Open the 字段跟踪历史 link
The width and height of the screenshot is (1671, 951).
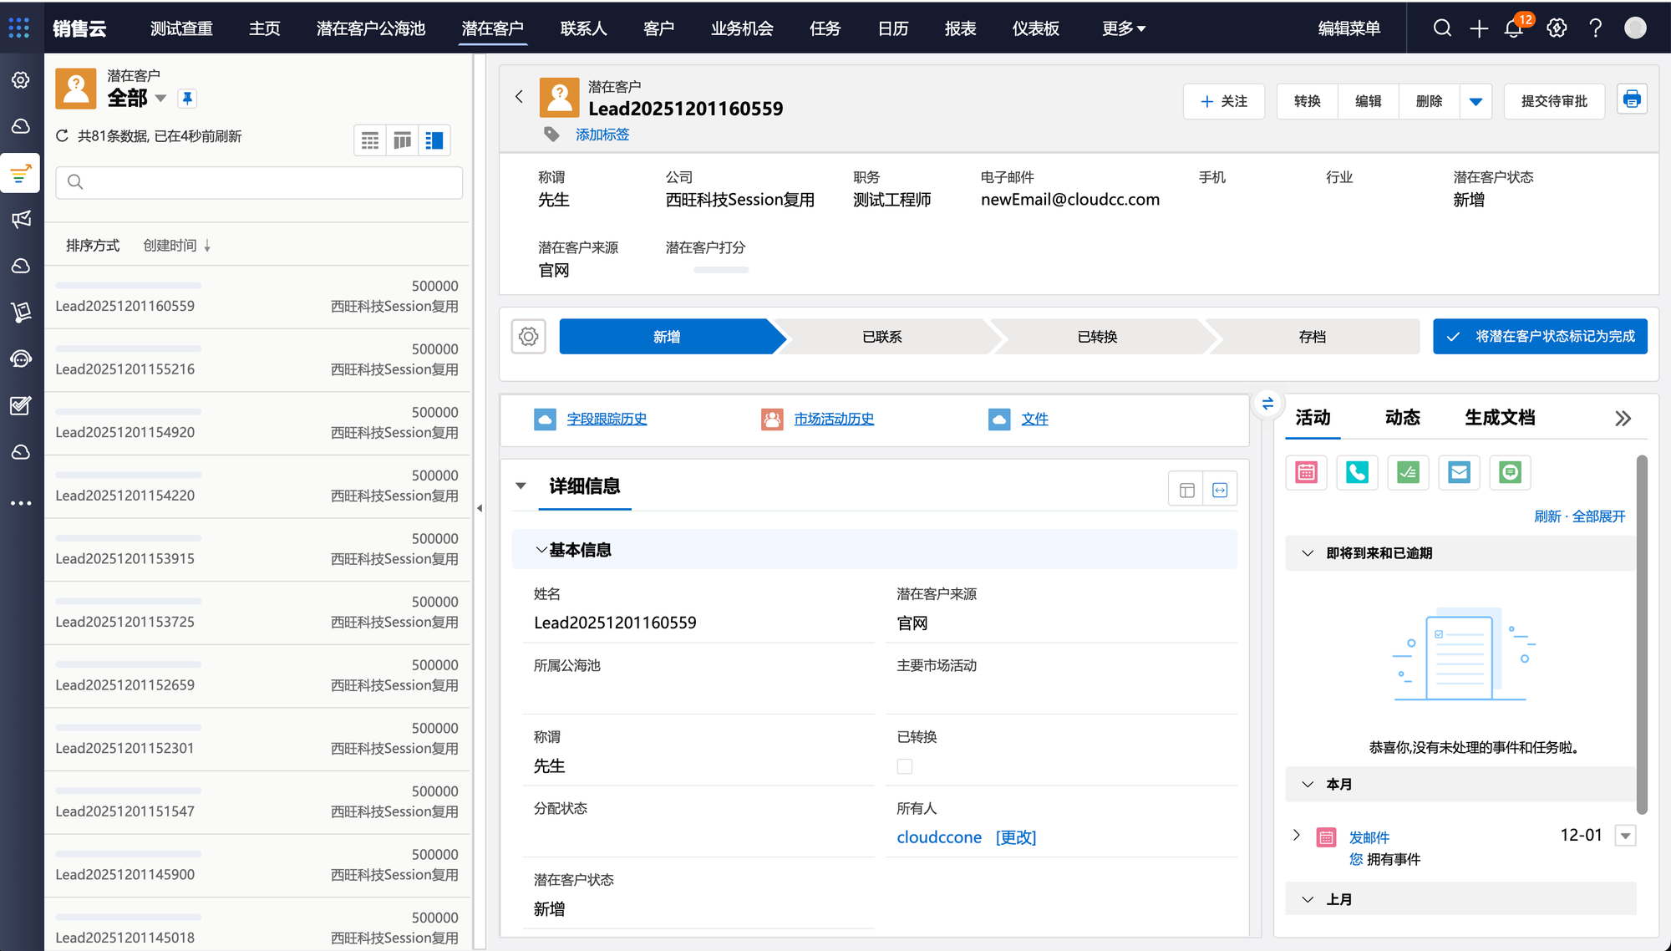607,419
